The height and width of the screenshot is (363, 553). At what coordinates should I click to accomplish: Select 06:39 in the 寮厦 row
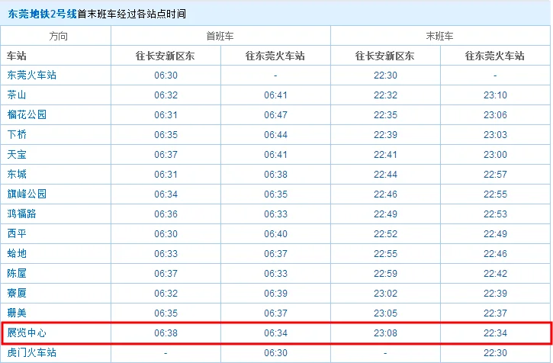(275, 293)
